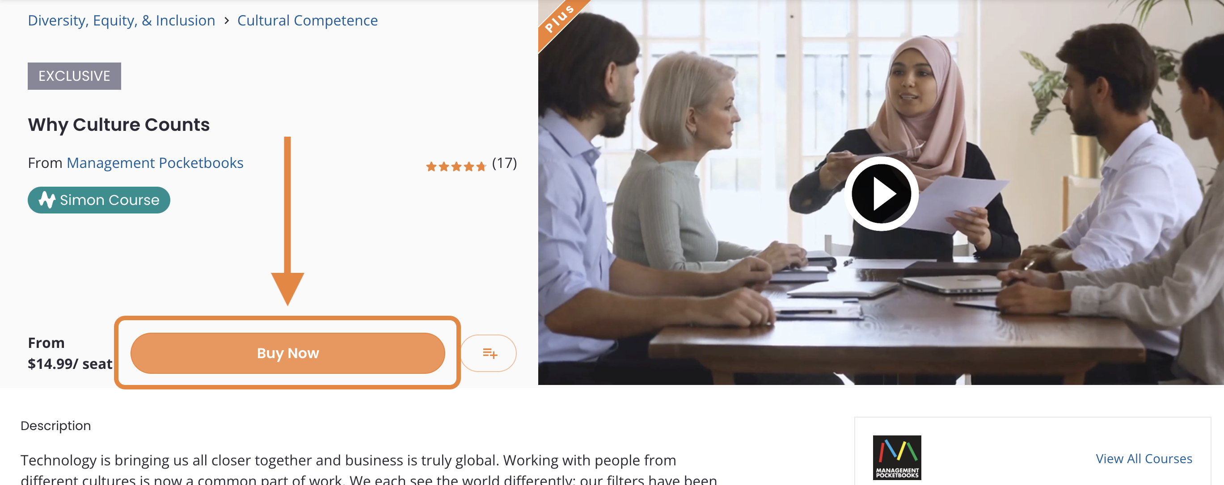Click the $14.99/ seat price text
Image resolution: width=1224 pixels, height=485 pixels.
point(70,364)
